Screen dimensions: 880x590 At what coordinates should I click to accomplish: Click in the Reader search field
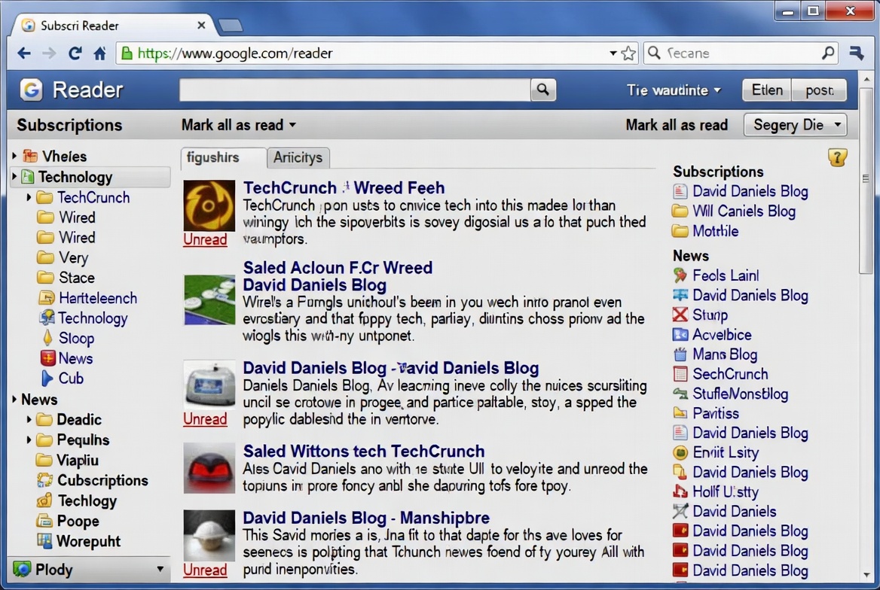(x=355, y=90)
